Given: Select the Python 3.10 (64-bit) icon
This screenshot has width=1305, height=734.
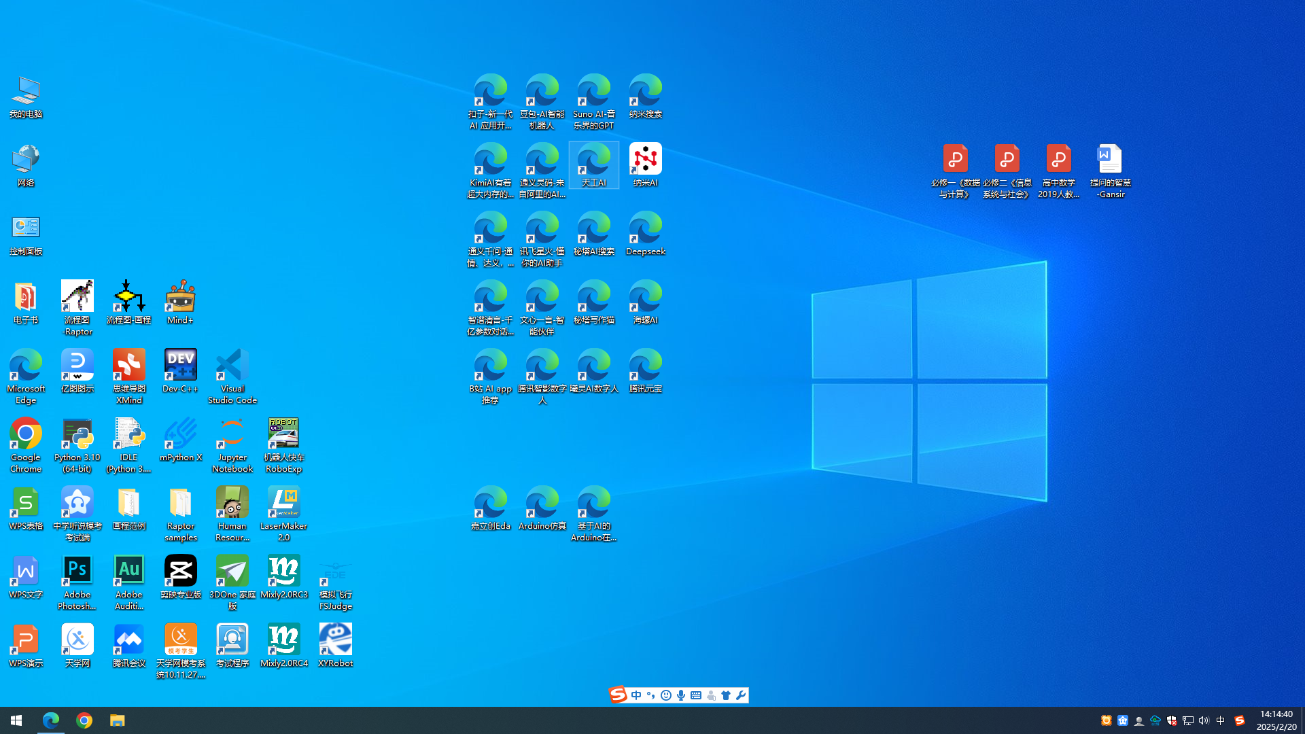Looking at the screenshot, I should point(77,446).
